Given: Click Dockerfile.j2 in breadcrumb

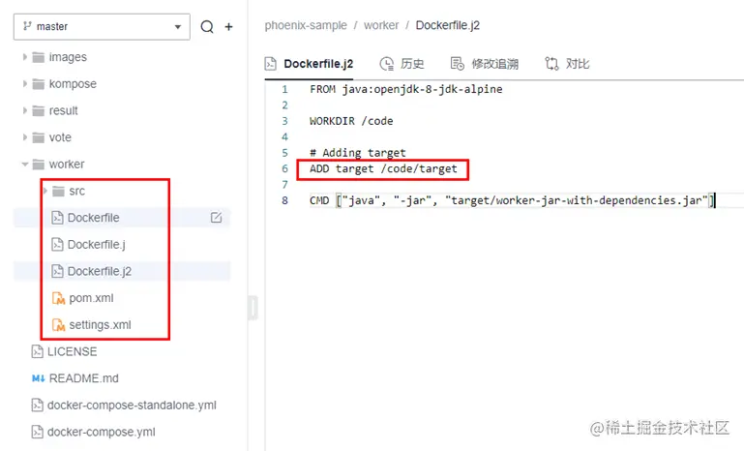Looking at the screenshot, I should 447,25.
